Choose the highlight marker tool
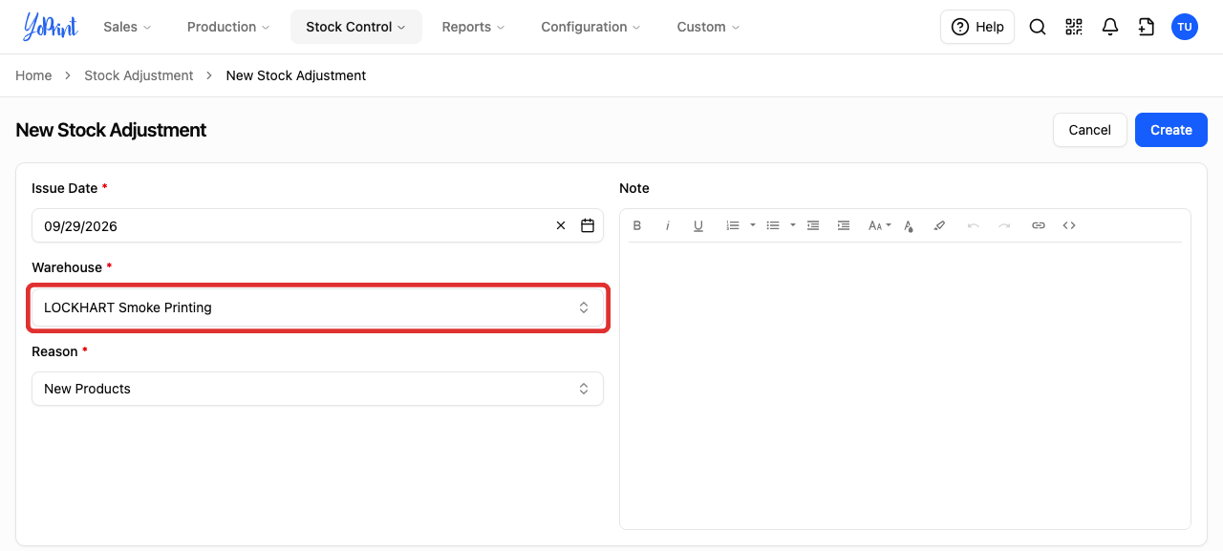This screenshot has height=551, width=1223. pyautogui.click(x=939, y=225)
